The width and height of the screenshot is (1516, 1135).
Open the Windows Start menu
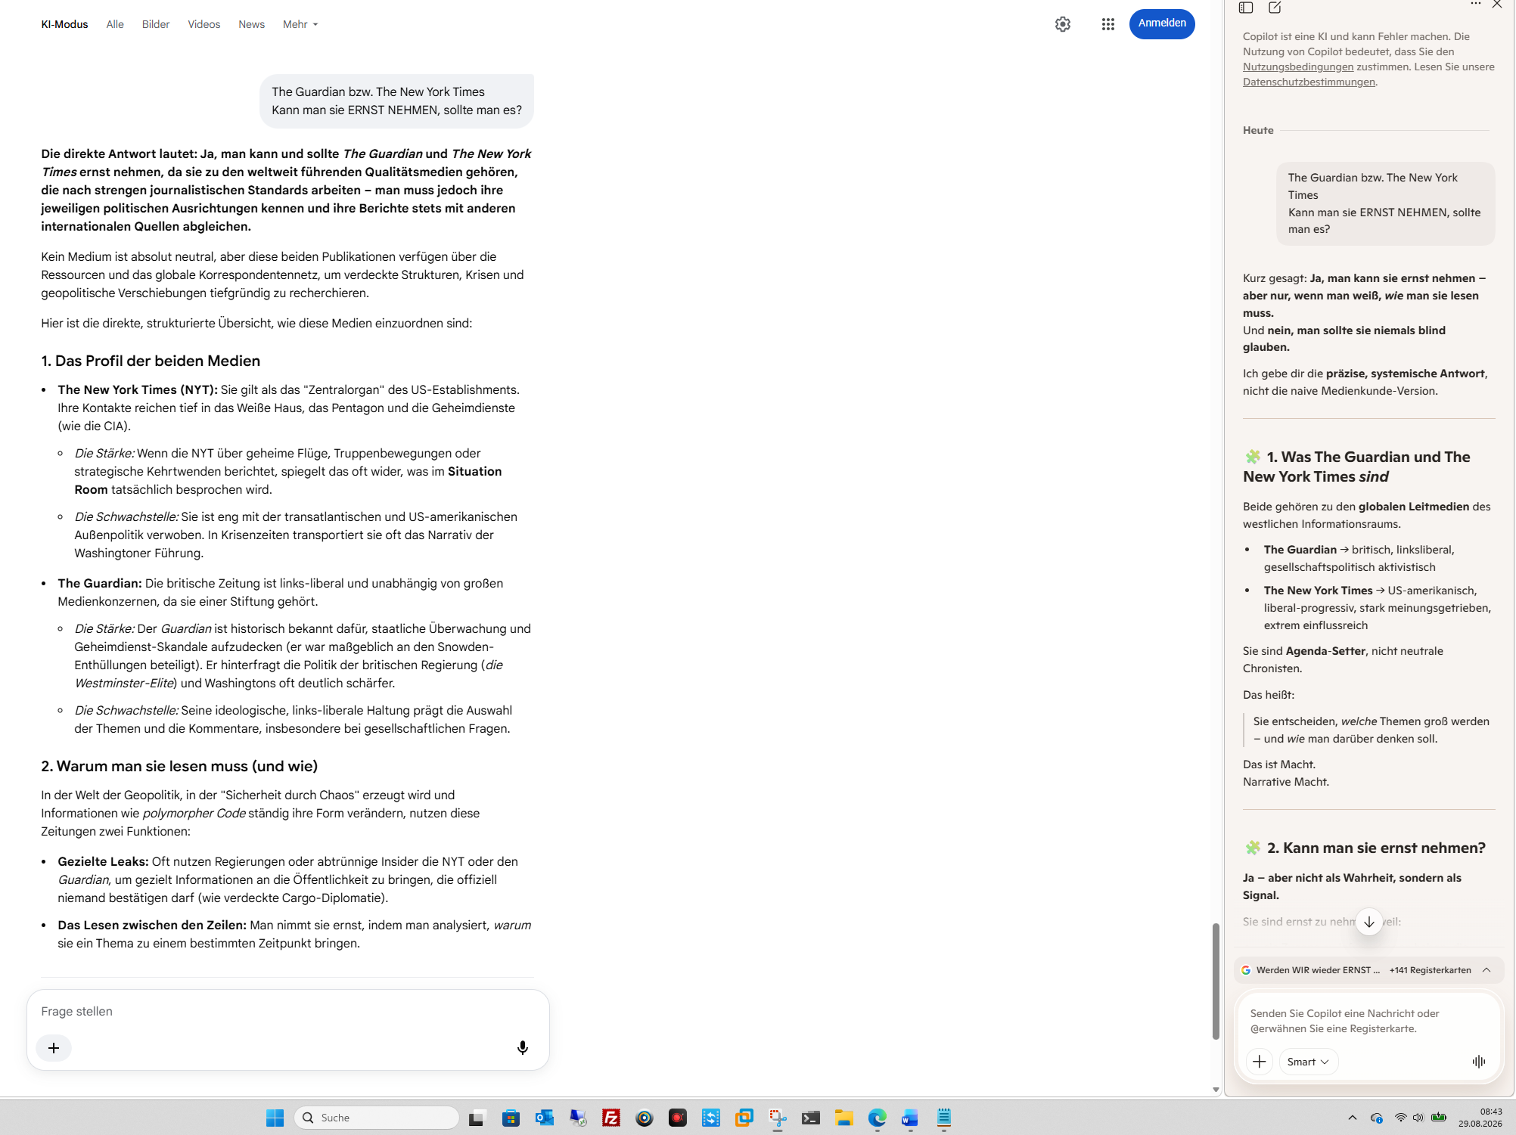(x=275, y=1118)
